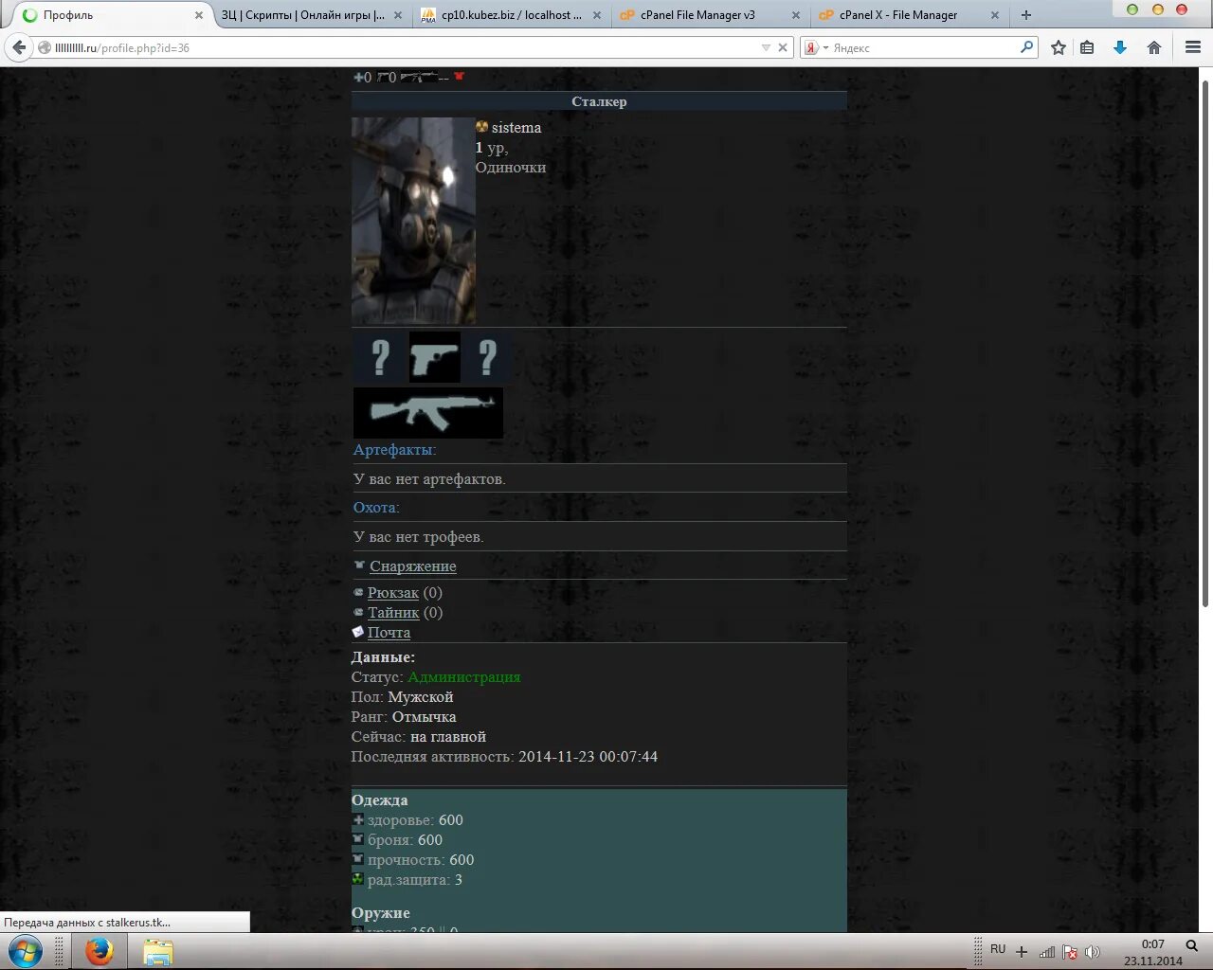Show bookmarks list icon in toolbar
This screenshot has width=1213, height=970.
coord(1088,47)
